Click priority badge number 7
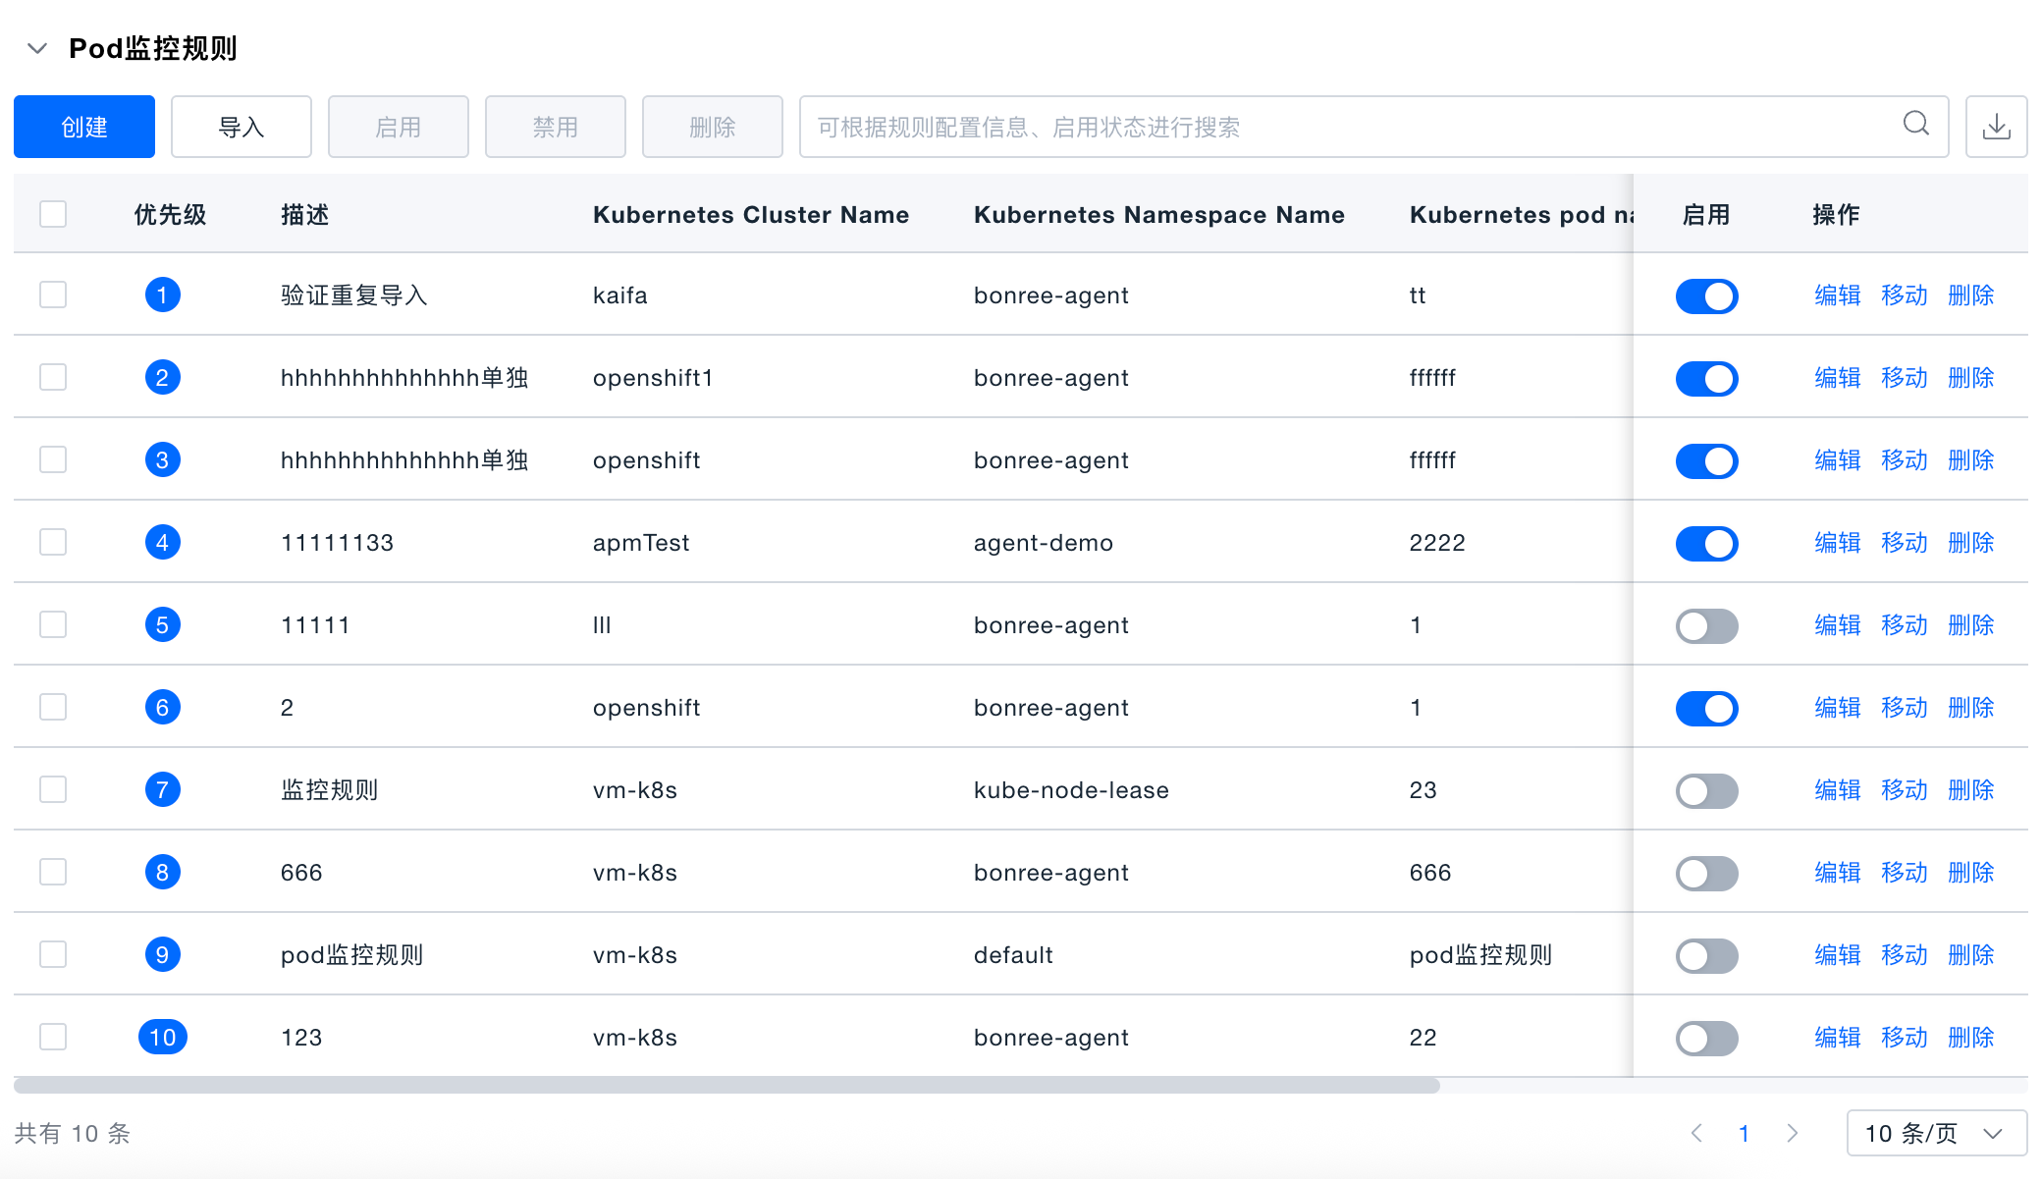 (163, 789)
